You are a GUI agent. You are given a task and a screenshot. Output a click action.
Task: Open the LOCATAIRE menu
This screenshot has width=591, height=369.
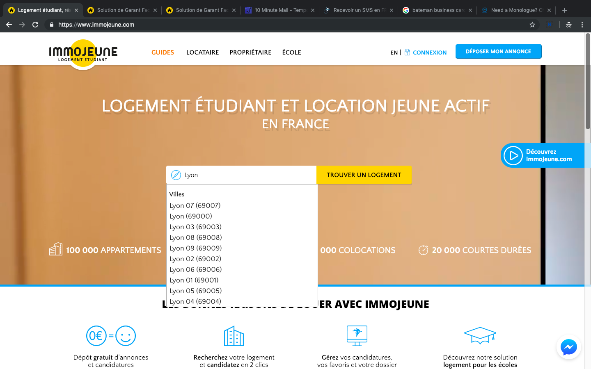point(202,52)
